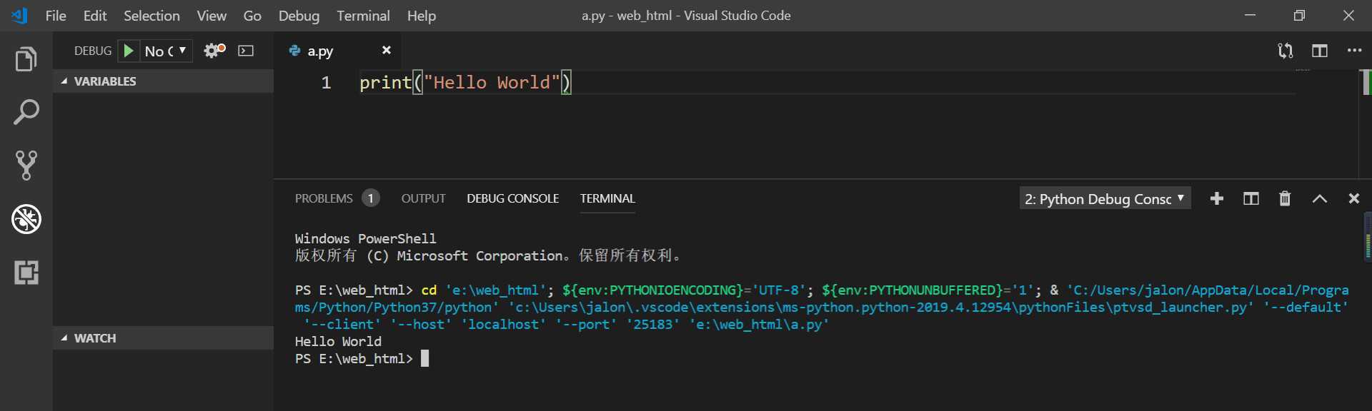Viewport: 1372px width, 411px height.
Task: Click the Python file icon on a.py tab
Action: [x=294, y=51]
